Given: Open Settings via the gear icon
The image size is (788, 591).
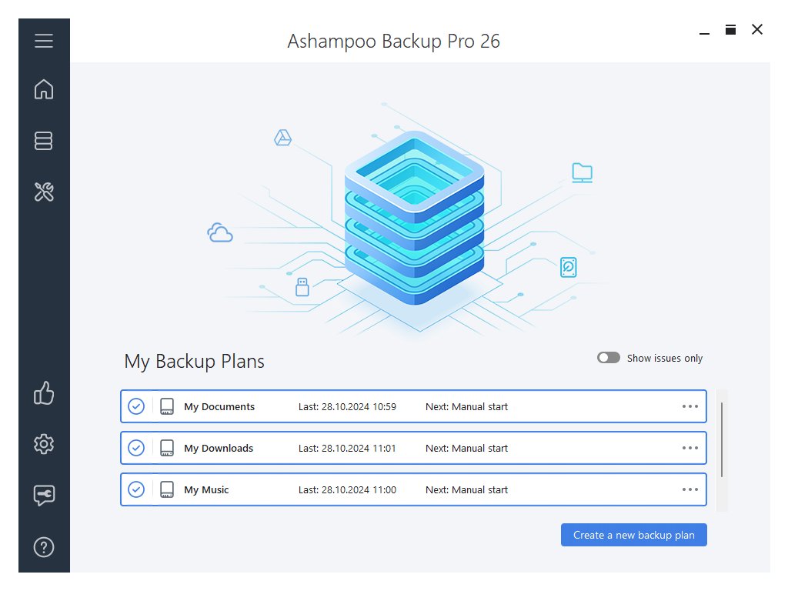Looking at the screenshot, I should [x=44, y=444].
